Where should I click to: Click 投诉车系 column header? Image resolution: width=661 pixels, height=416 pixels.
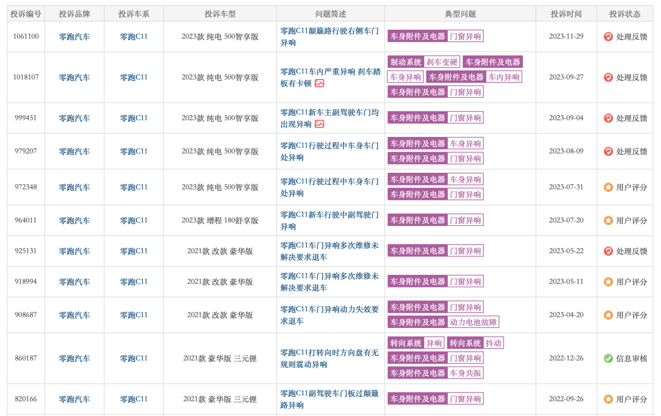[x=134, y=14]
